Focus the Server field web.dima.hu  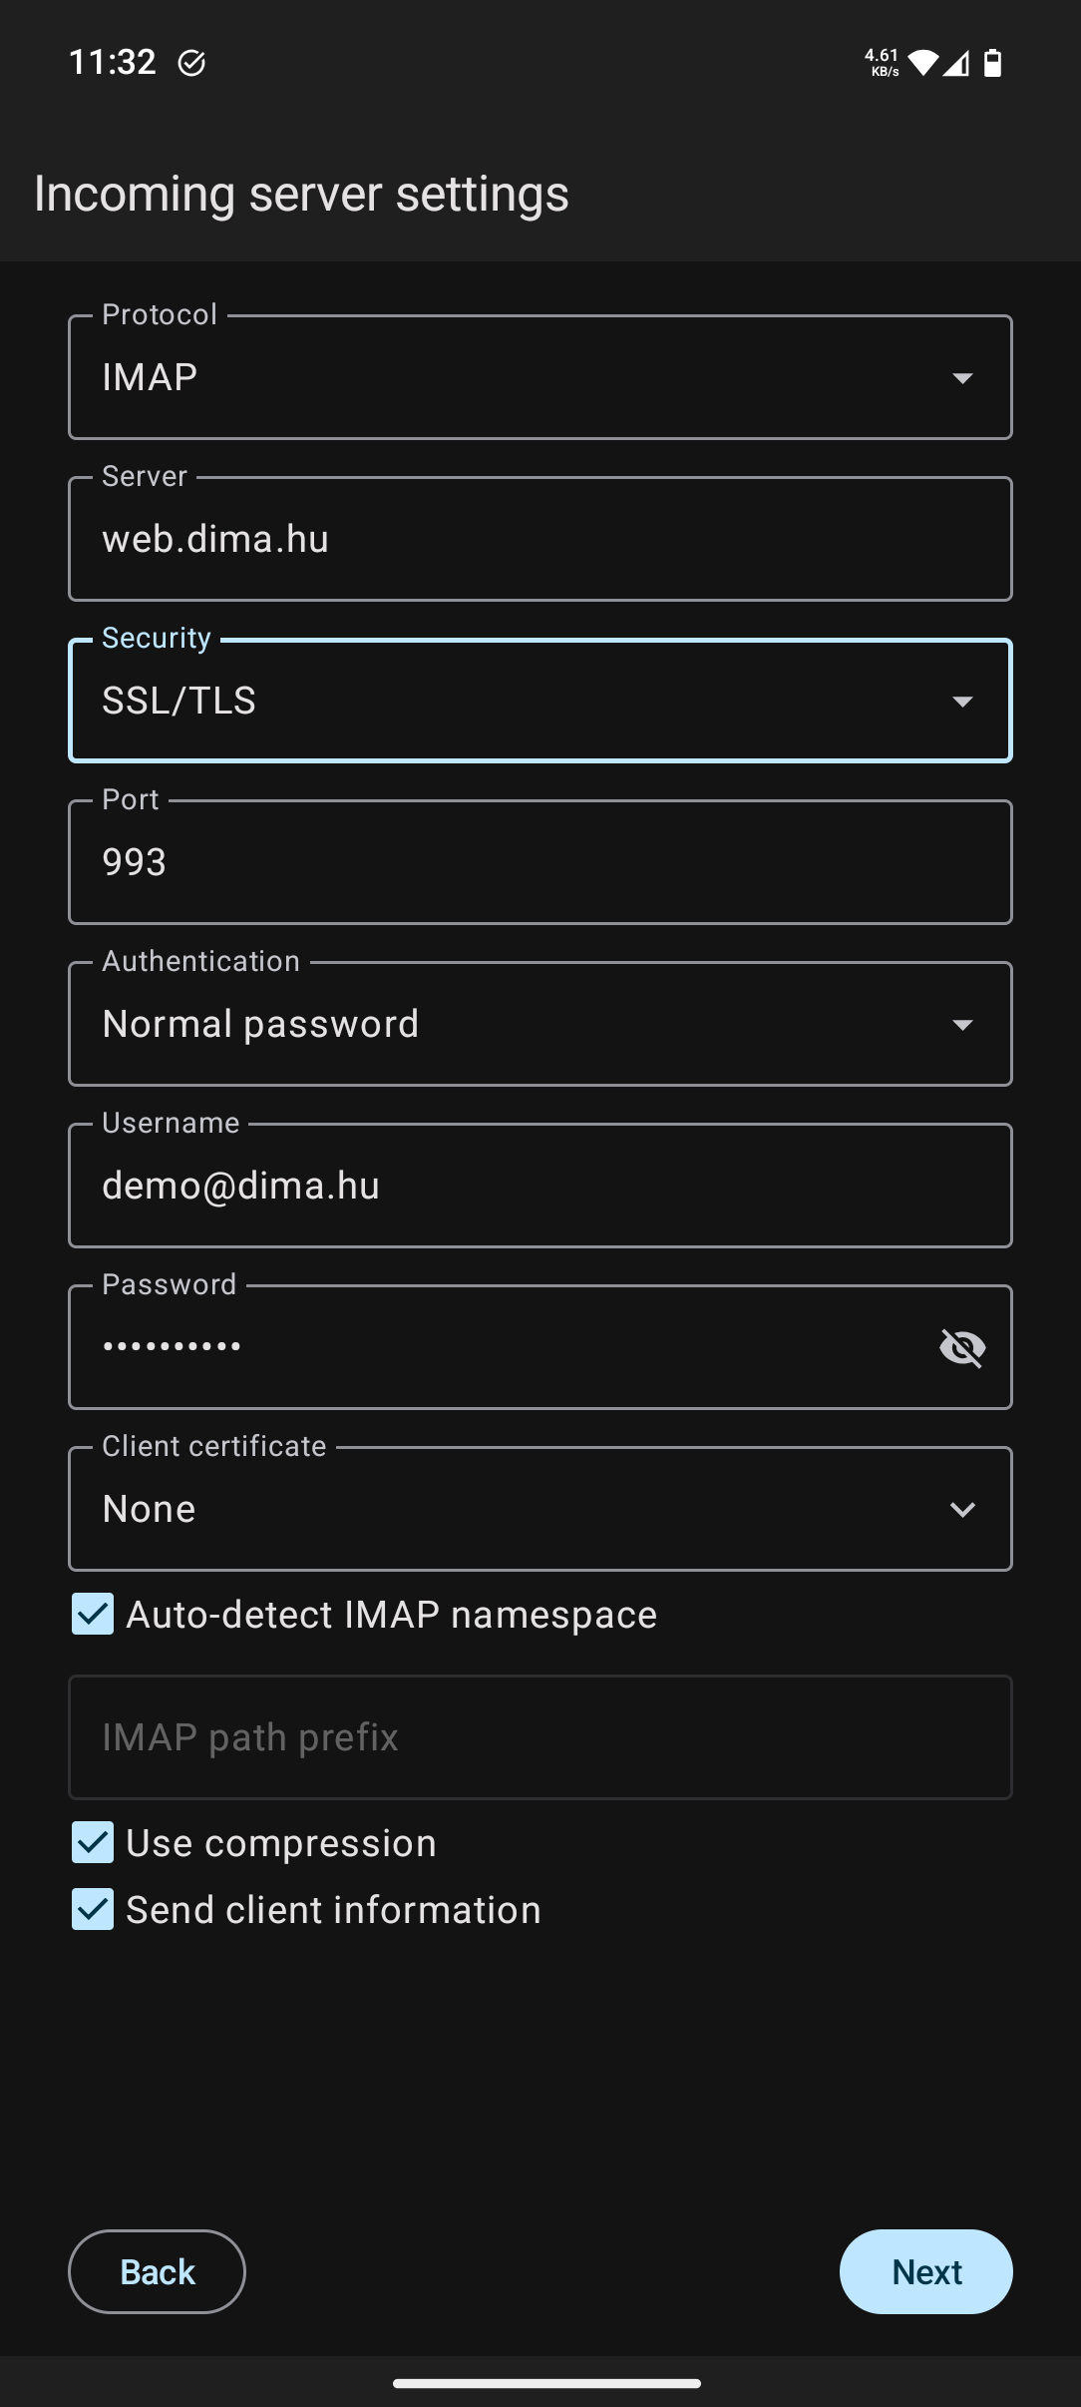[x=540, y=539]
